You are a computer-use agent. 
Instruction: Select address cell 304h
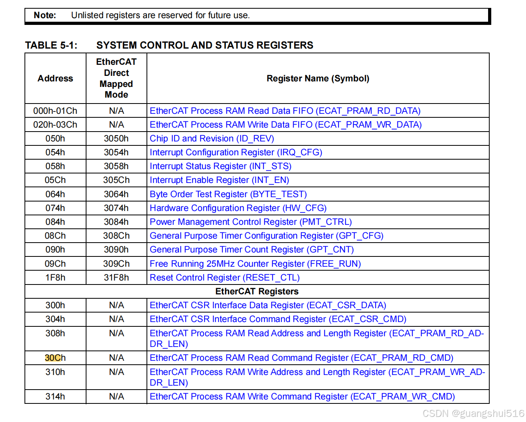point(55,319)
